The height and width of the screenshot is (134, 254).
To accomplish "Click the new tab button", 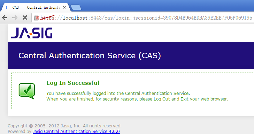I will click(76, 7).
